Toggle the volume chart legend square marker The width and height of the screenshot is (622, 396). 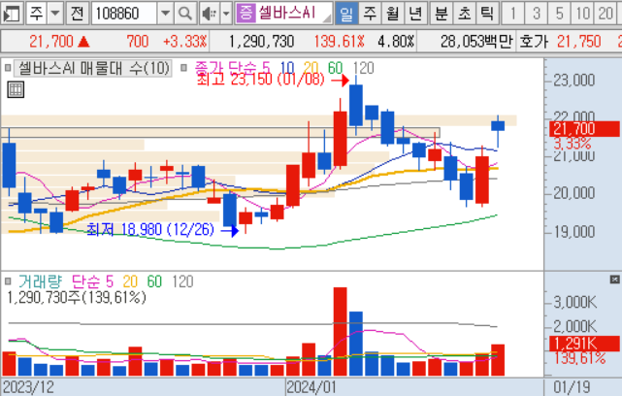[x=8, y=281]
